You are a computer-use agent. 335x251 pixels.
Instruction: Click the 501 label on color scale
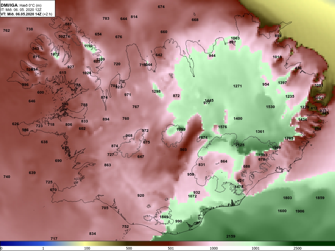point(171,248)
